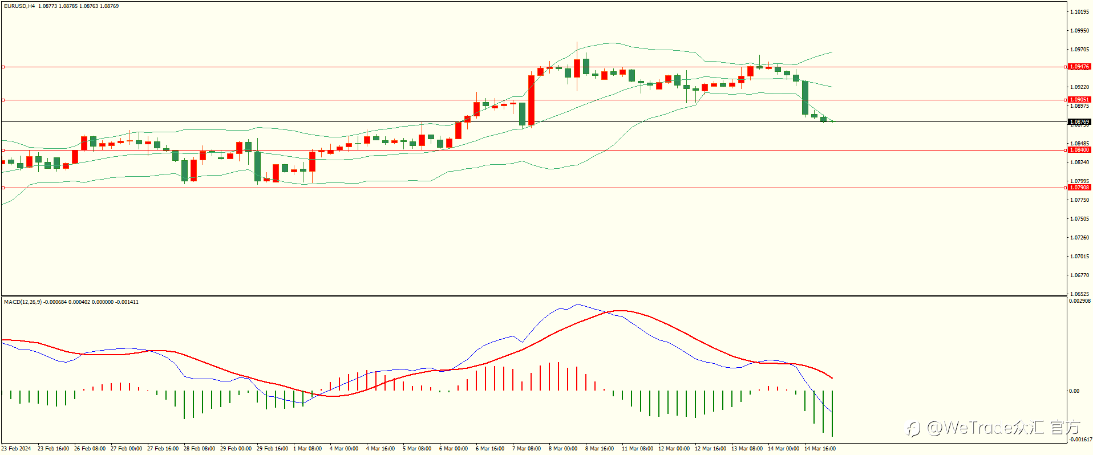Click the 23 Feb 16:00 time label
This screenshot has width=1093, height=455.
pos(53,449)
